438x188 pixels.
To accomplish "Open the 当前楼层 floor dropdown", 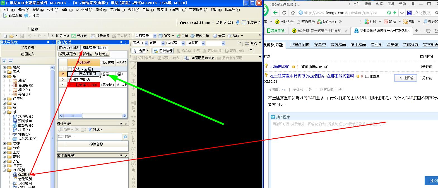I will 155,36.
